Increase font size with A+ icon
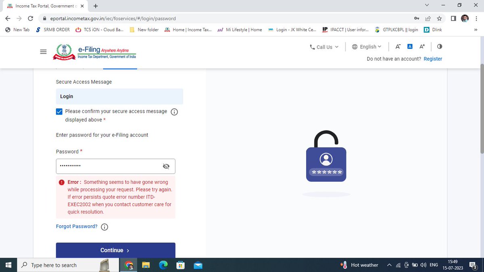This screenshot has height=272, width=484. [422, 47]
